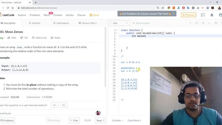Click the curly braces format code icon
The height and width of the screenshot is (125, 222).
click(197, 23)
